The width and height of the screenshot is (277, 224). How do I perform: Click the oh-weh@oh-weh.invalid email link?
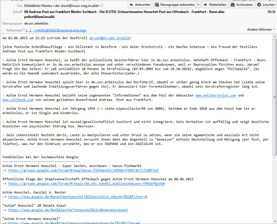109,38
